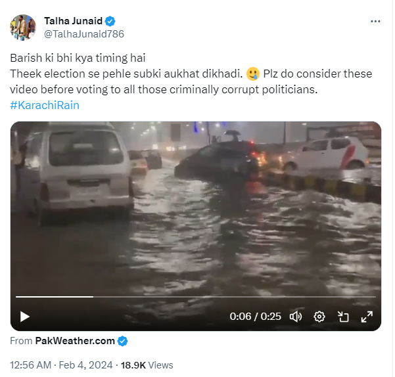
Task: Click the crying smile emoji in tweet
Action: tap(253, 74)
